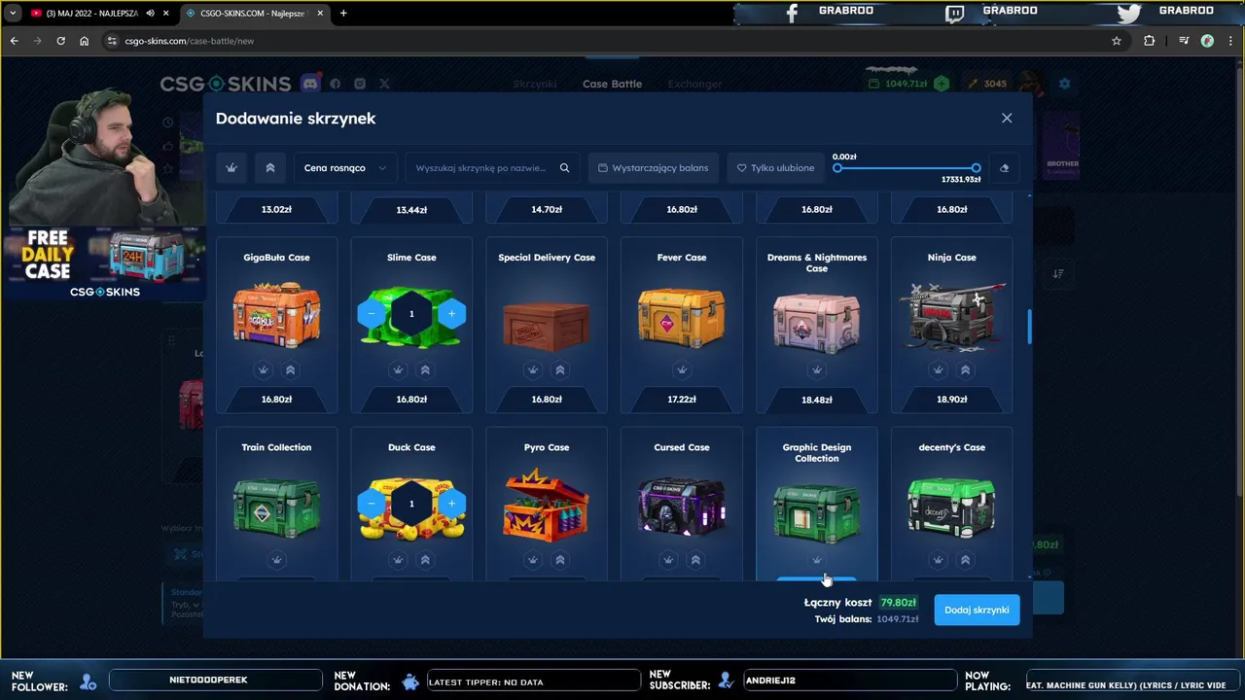Select the Ninja Case thumbnail

point(951,317)
